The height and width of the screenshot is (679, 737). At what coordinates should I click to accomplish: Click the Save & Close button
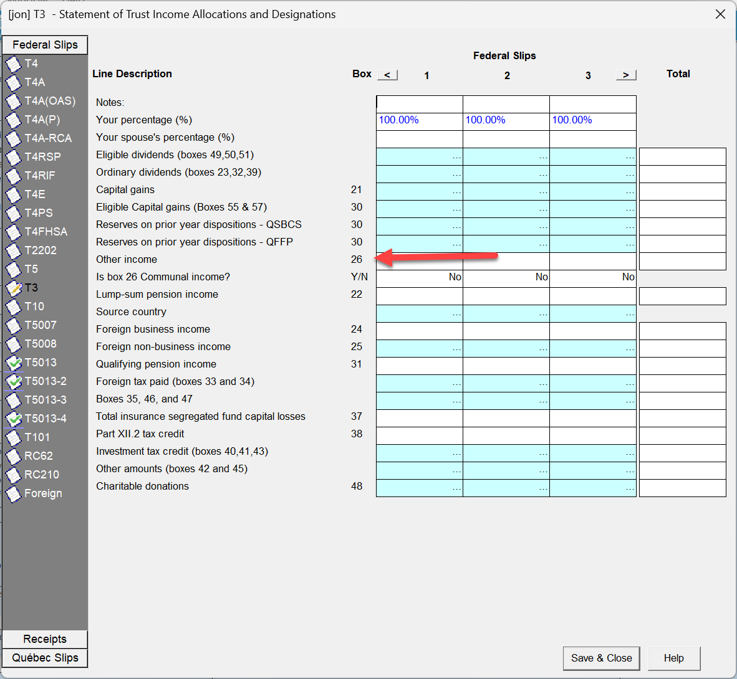(x=601, y=658)
